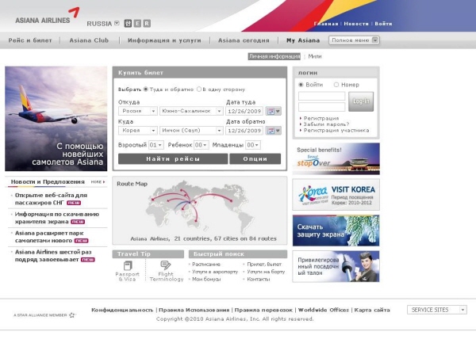This screenshot has height=339, width=476.
Task: Choose the one-way 'В одну сторону' option
Action: pyautogui.click(x=199, y=90)
